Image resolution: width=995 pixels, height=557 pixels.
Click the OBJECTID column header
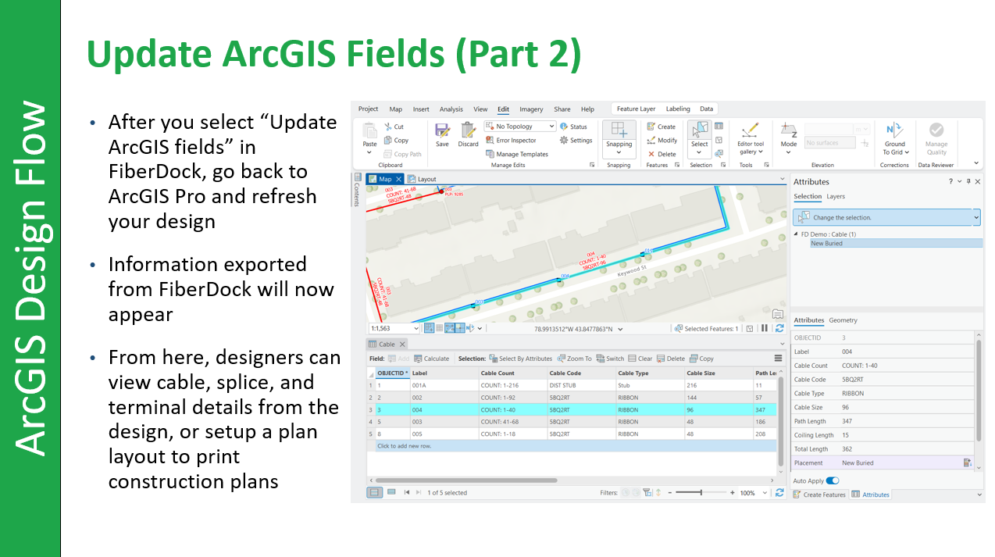pos(393,373)
